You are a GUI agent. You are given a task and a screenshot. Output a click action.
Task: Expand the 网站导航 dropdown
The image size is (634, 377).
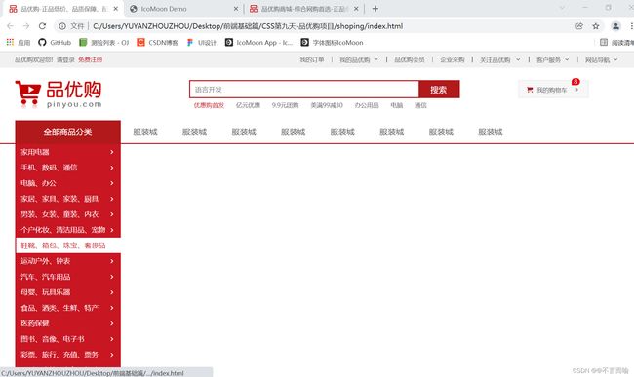coord(601,59)
